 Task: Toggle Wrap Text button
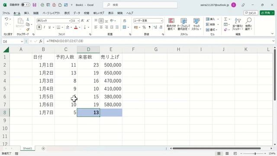pyautogui.click(x=125, y=21)
